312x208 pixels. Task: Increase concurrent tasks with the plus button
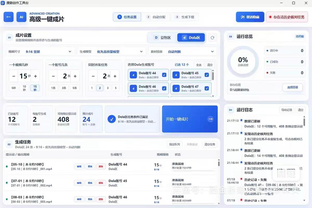pyautogui.click(x=115, y=76)
